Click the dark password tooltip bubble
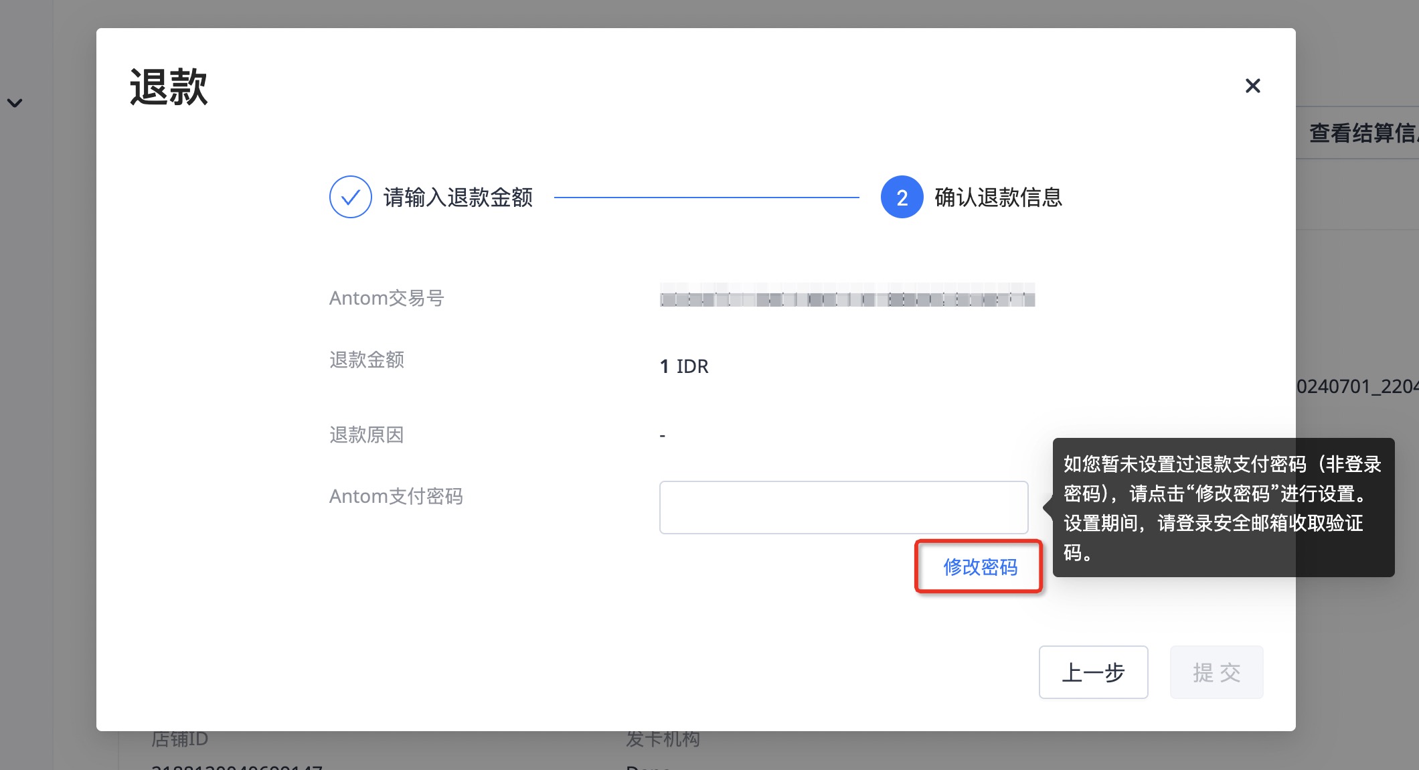1419x770 pixels. [1223, 508]
